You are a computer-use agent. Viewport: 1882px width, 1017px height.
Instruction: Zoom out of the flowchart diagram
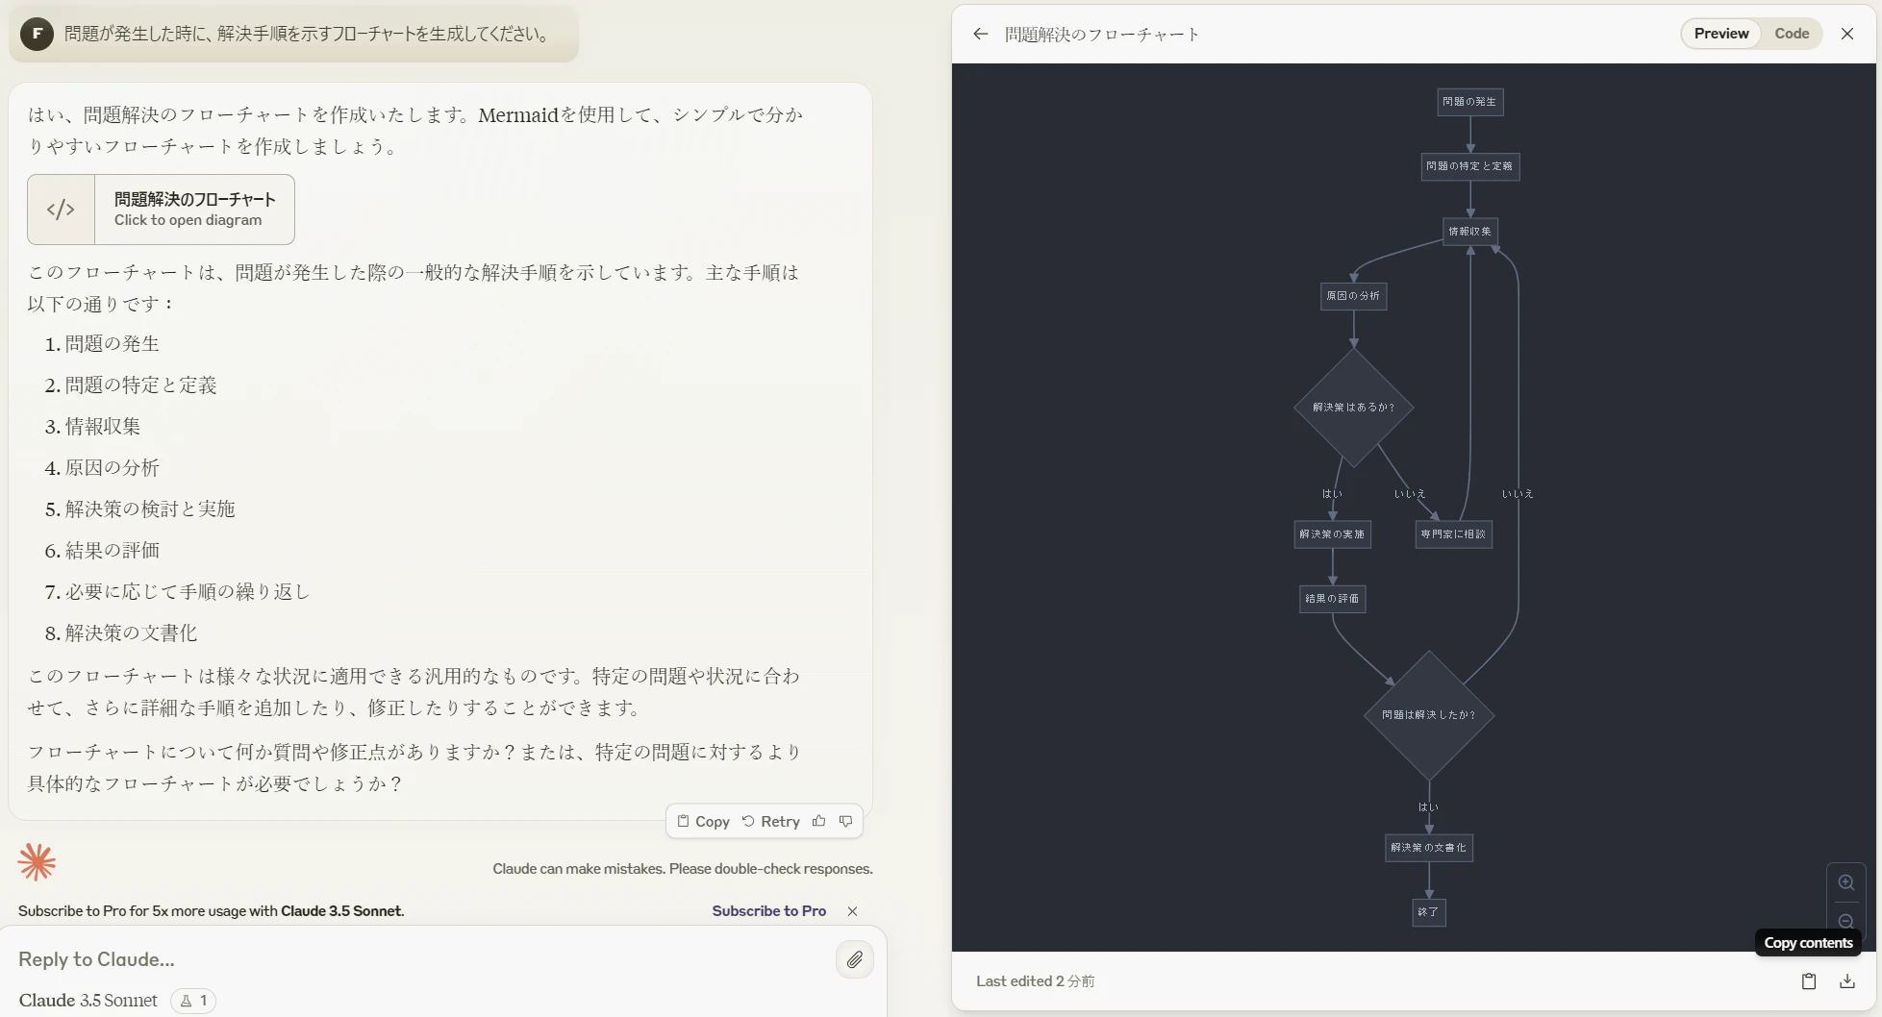(1846, 920)
